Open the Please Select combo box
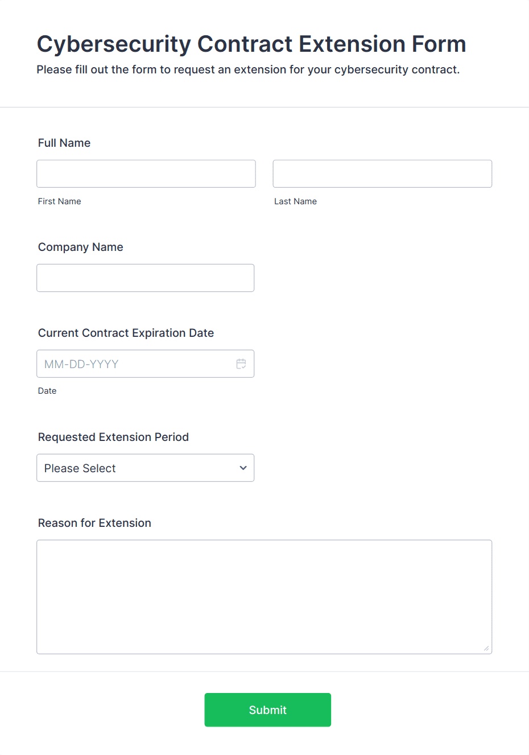The image size is (529, 755). [x=145, y=468]
